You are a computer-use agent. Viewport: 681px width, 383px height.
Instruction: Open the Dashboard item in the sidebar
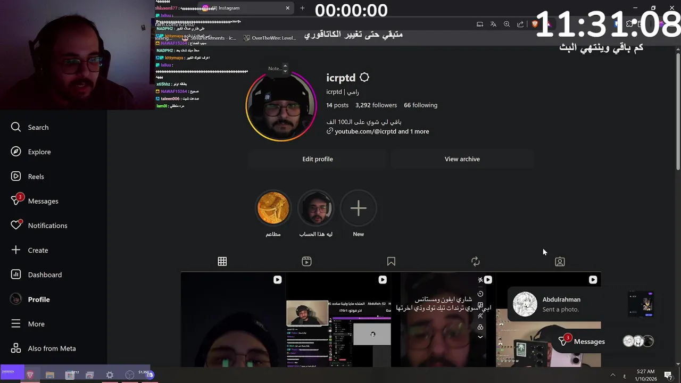[36, 274]
